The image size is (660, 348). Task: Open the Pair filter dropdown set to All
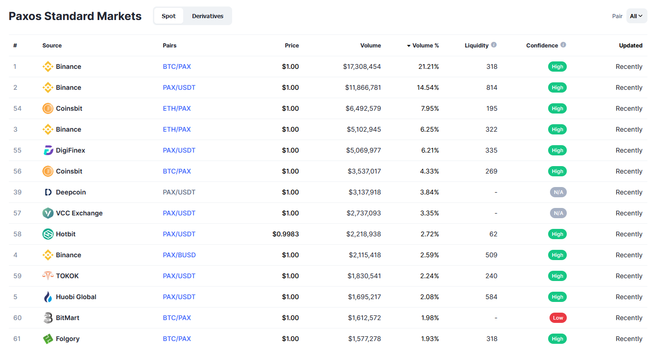636,16
